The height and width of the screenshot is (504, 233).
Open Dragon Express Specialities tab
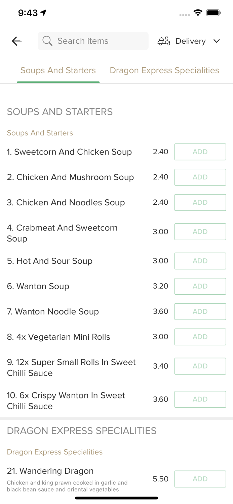164,71
